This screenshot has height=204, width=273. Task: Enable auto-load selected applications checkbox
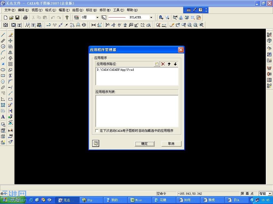[x=97, y=131]
